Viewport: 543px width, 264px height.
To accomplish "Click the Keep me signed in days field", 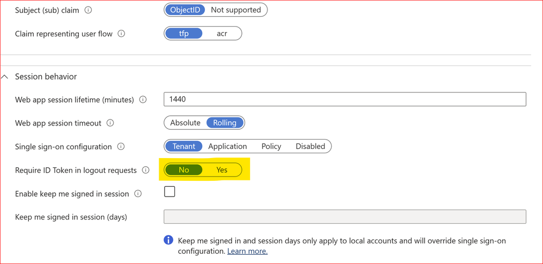I will pyautogui.click(x=345, y=217).
